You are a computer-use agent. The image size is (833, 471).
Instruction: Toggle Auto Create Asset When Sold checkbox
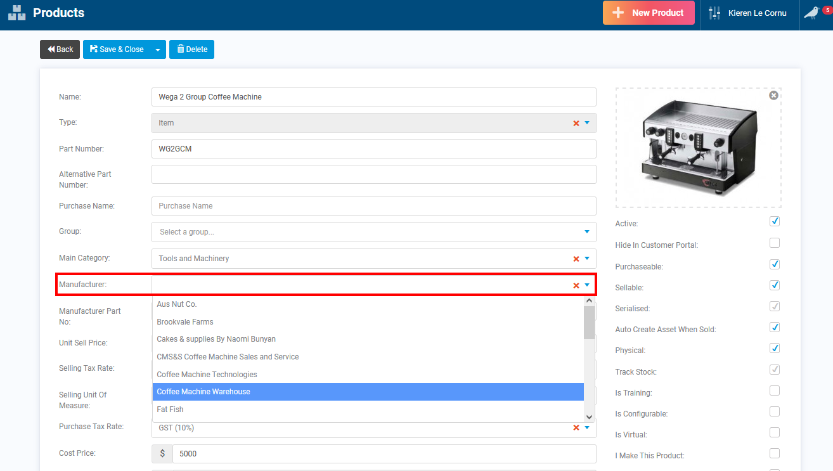(775, 327)
